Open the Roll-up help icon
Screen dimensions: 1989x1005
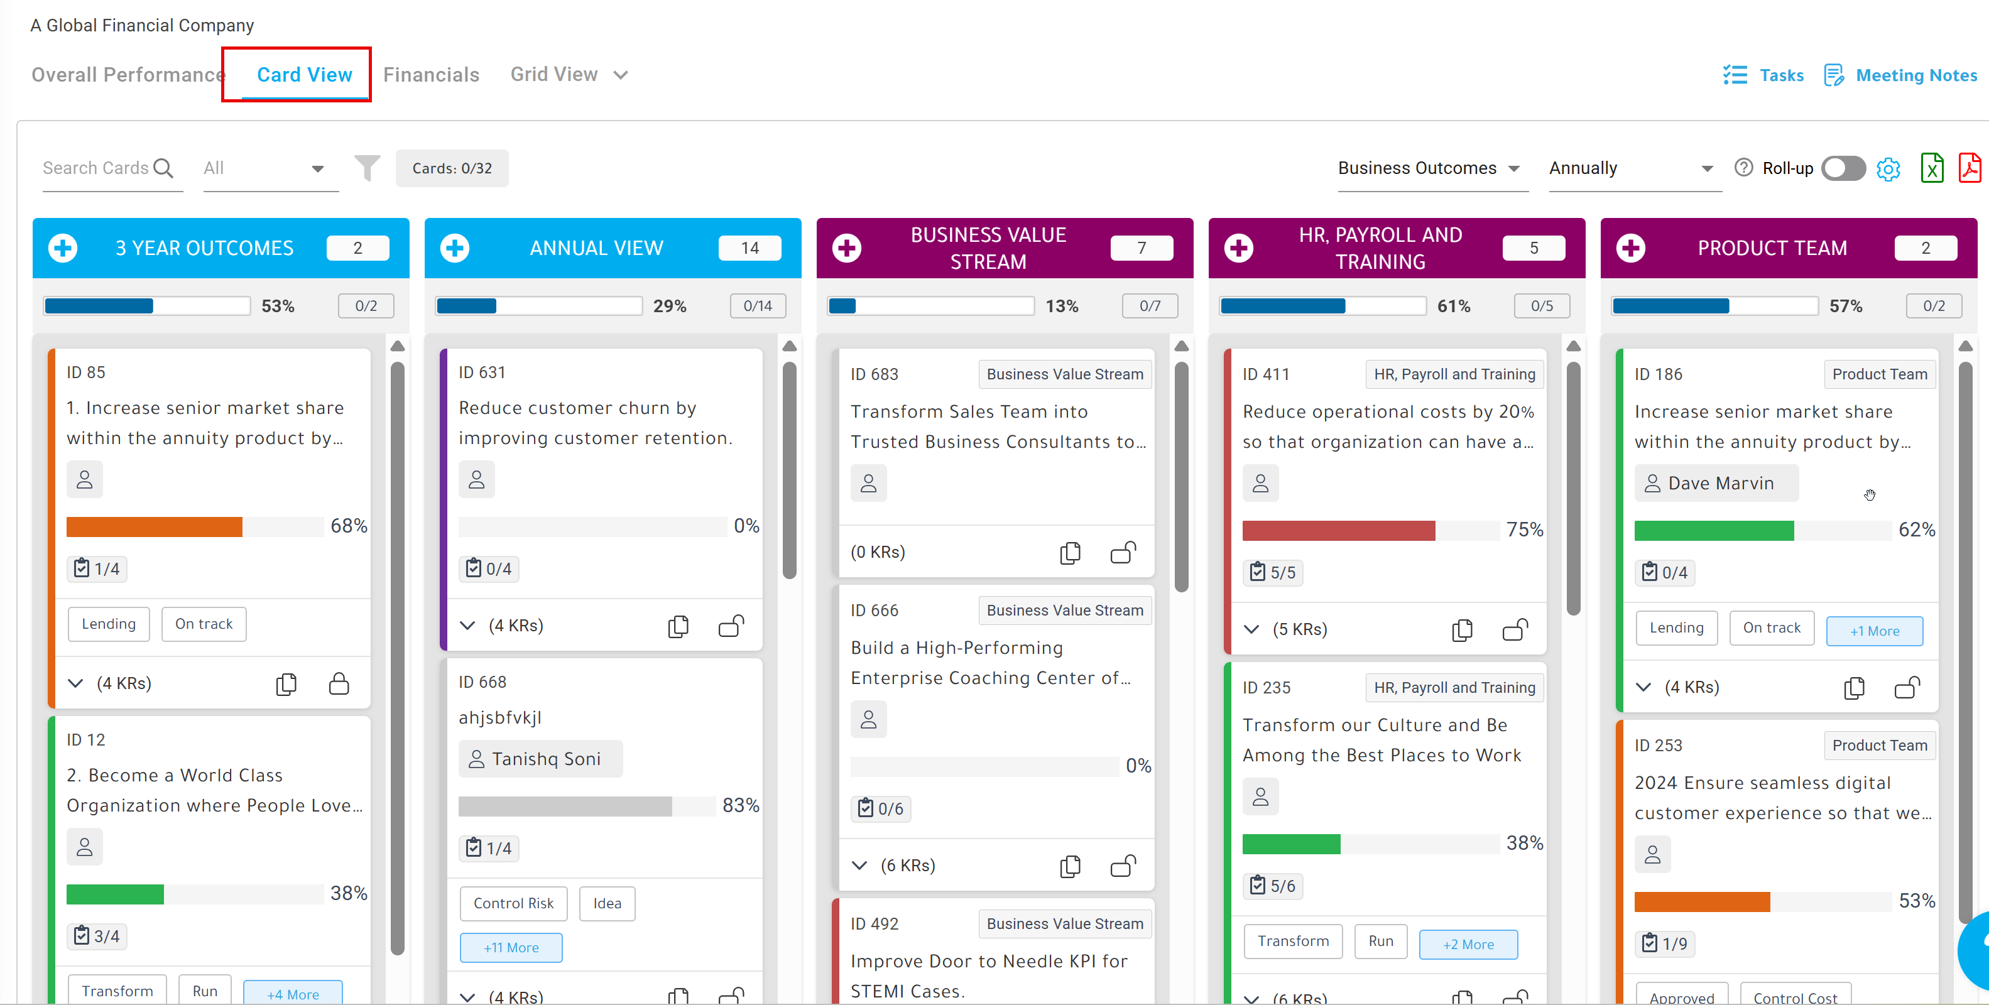pos(1743,168)
